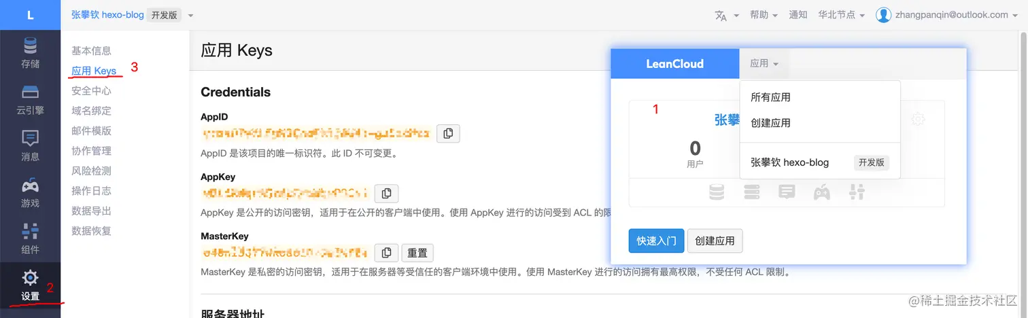The image size is (1028, 318).
Task: Click the 0 用户 count on app card
Action: point(695,154)
